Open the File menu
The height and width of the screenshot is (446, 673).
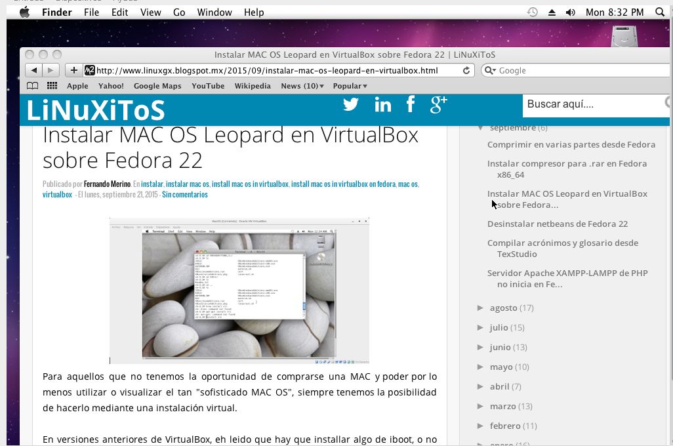[91, 12]
